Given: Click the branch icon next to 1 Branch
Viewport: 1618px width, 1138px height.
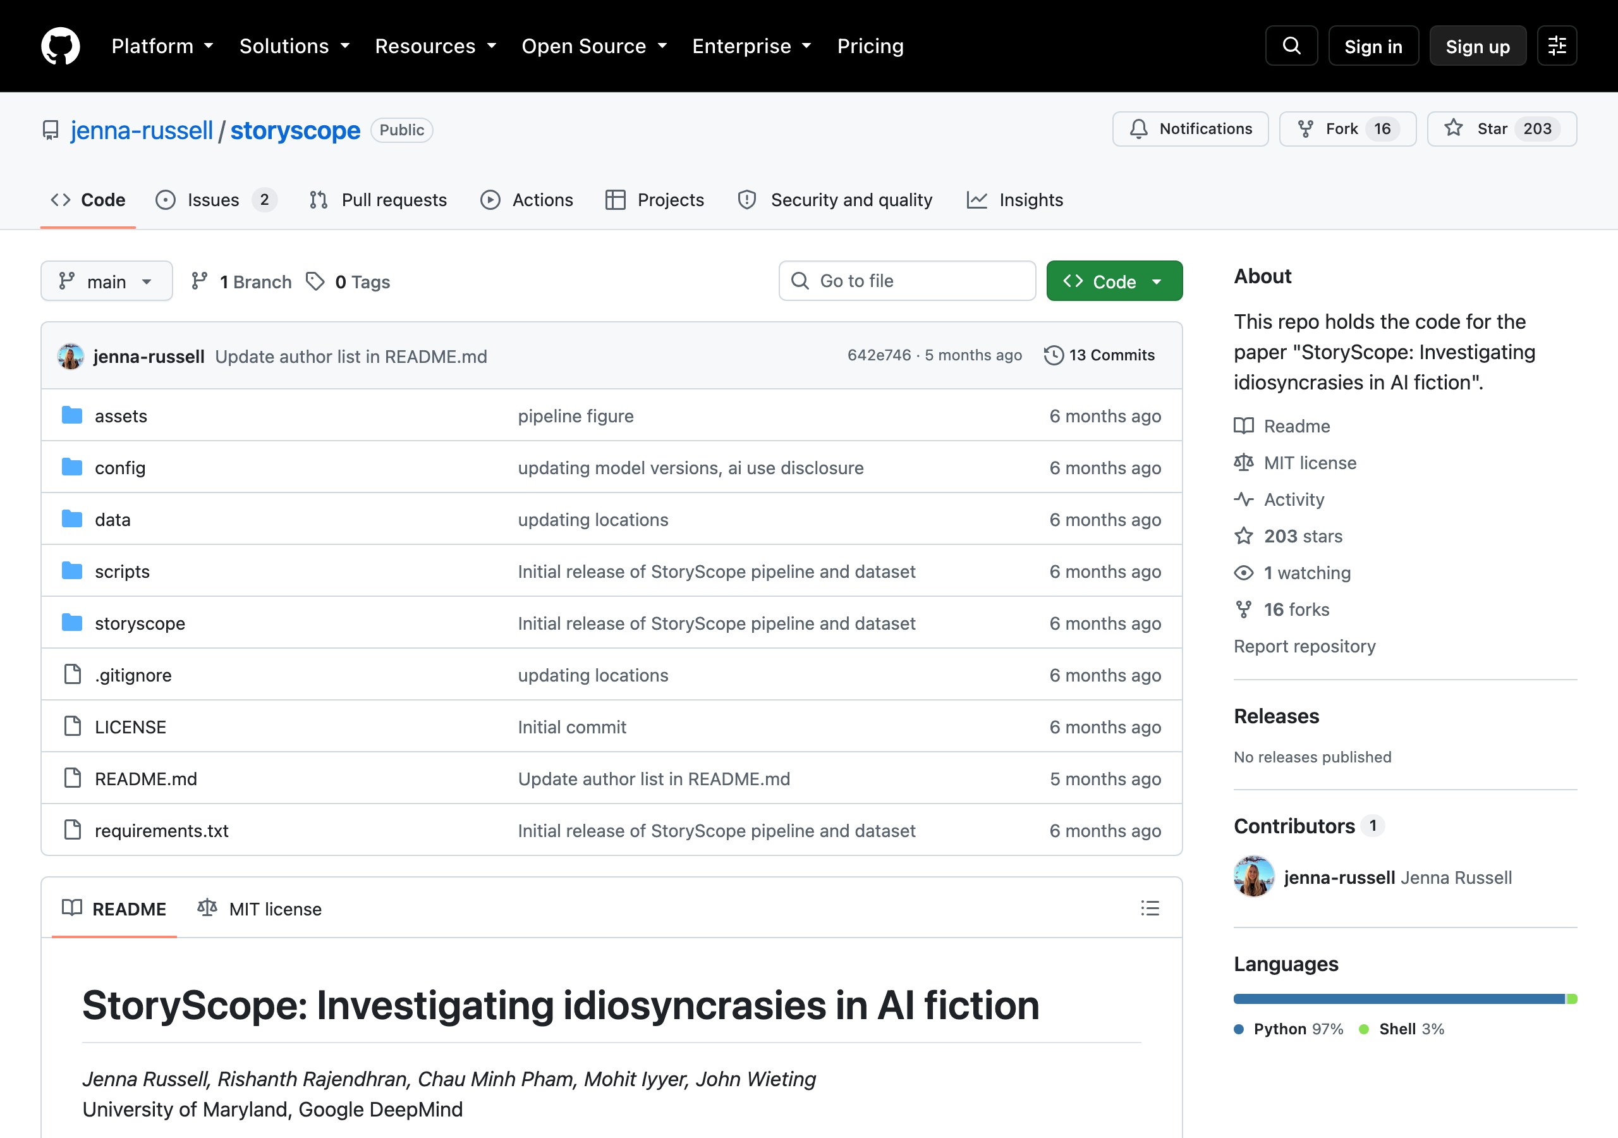Looking at the screenshot, I should tap(200, 281).
